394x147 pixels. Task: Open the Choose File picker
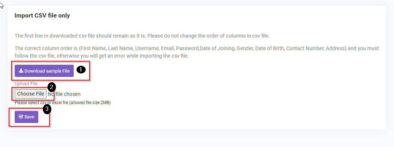click(31, 94)
